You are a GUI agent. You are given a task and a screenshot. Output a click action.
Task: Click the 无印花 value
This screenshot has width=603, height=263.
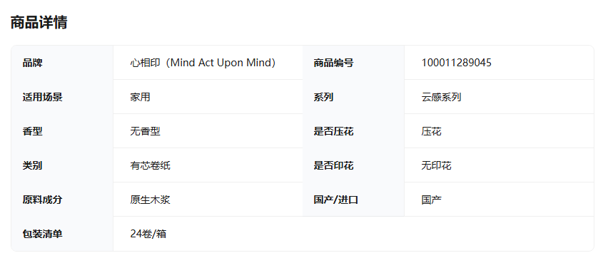[436, 165]
